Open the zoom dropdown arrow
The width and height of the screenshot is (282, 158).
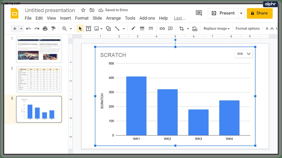71,29
